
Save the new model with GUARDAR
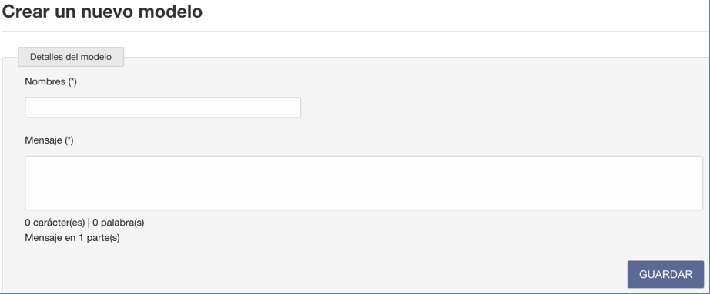point(665,274)
